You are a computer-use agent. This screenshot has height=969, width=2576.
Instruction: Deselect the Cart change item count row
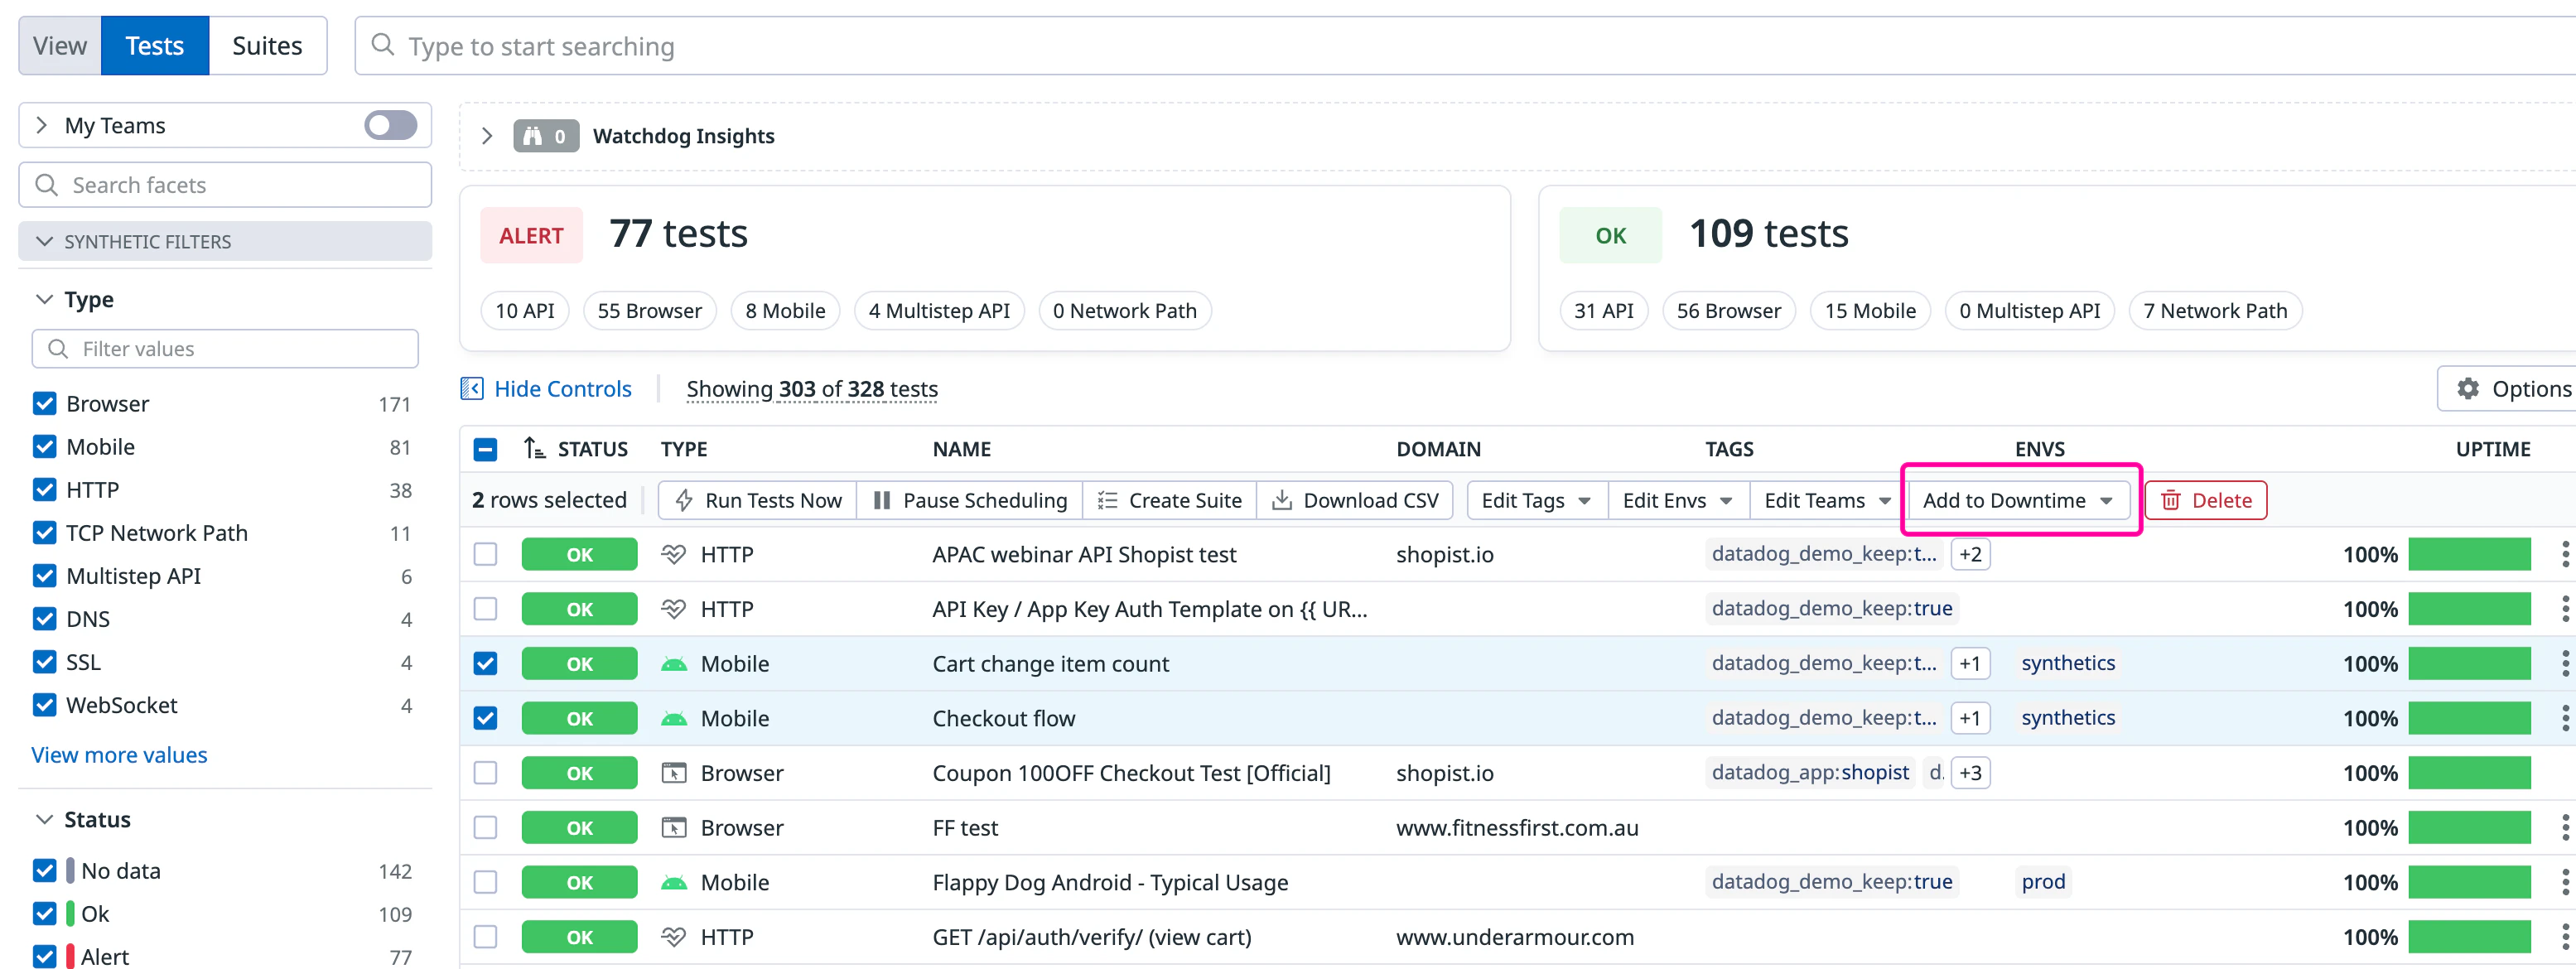pyautogui.click(x=485, y=664)
